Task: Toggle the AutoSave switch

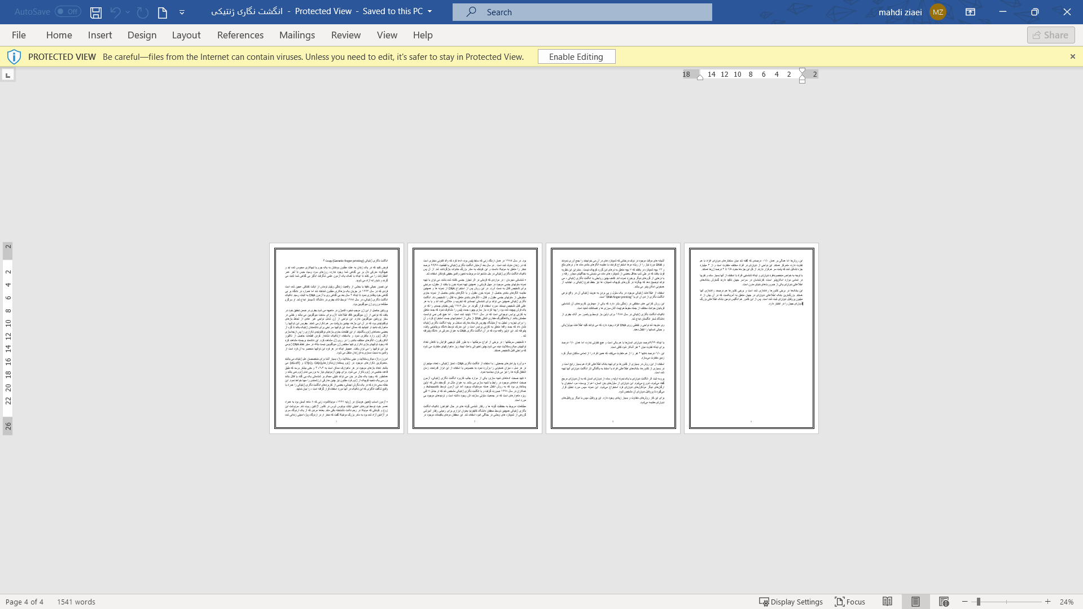Action: [68, 11]
